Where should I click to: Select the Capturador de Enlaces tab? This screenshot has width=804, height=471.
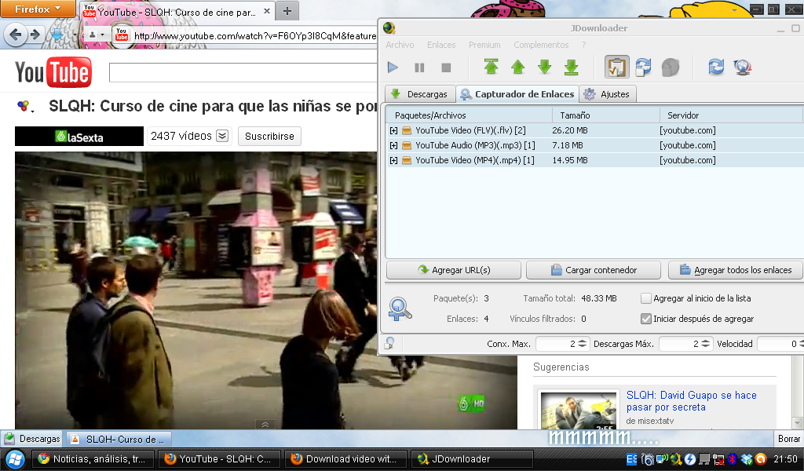click(x=517, y=93)
